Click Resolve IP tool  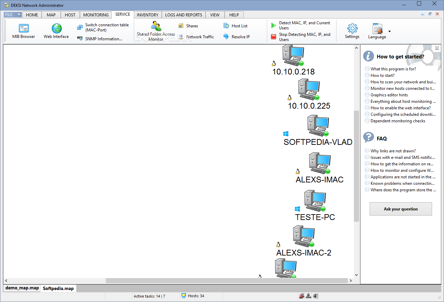coord(237,37)
